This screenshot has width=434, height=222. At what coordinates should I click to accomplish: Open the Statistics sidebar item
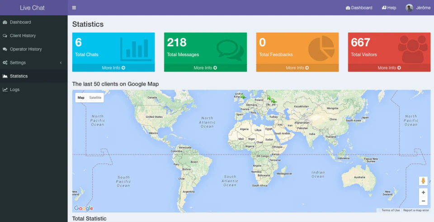34,76
